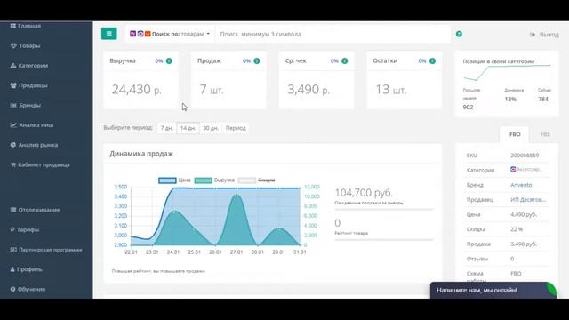Click help icon next to search field
This screenshot has height=320, width=569.
coord(459,34)
